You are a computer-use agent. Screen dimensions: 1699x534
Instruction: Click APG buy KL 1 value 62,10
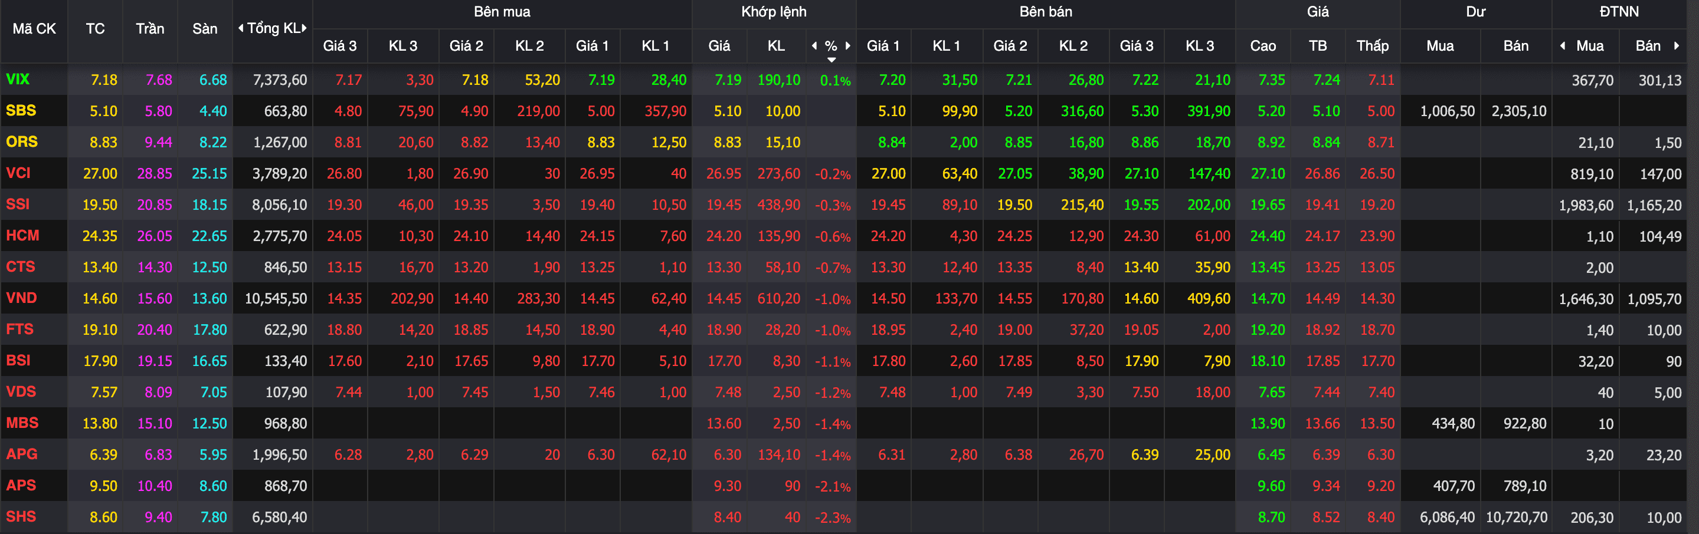(x=669, y=455)
